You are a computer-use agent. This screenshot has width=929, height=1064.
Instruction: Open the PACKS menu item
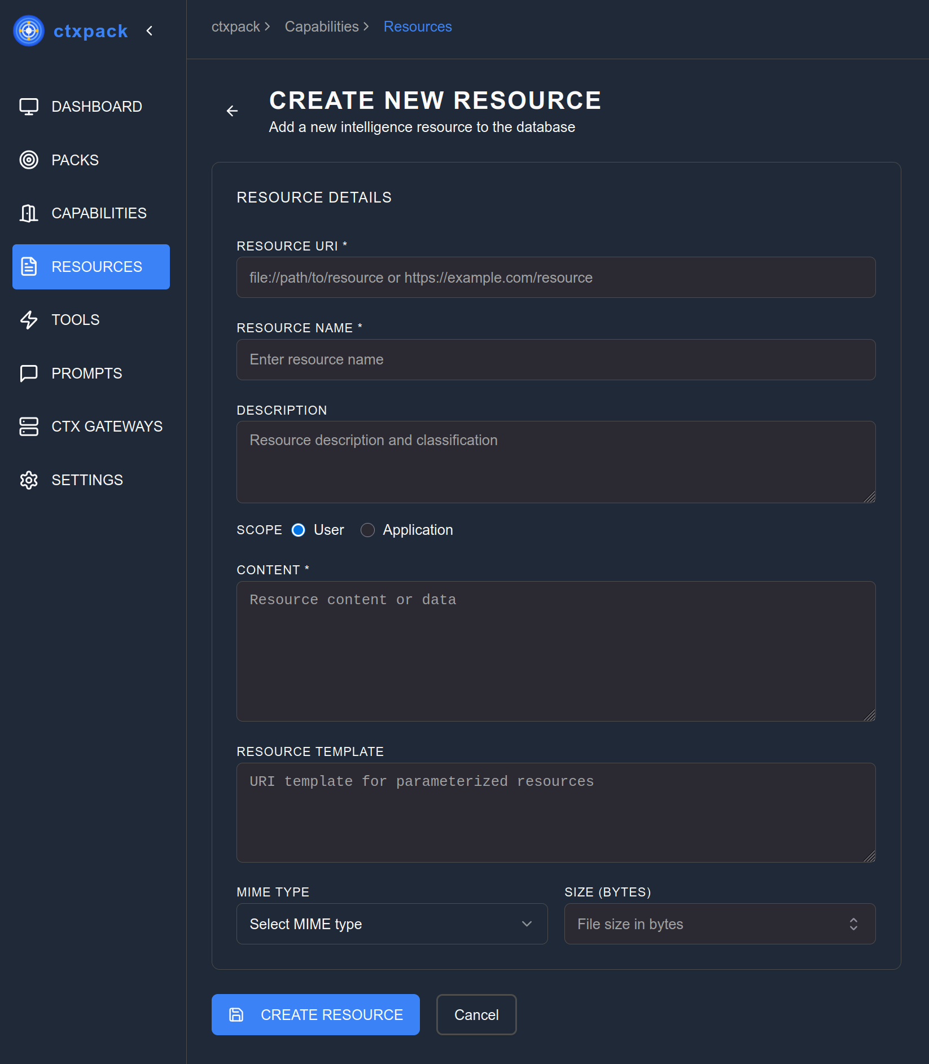91,160
